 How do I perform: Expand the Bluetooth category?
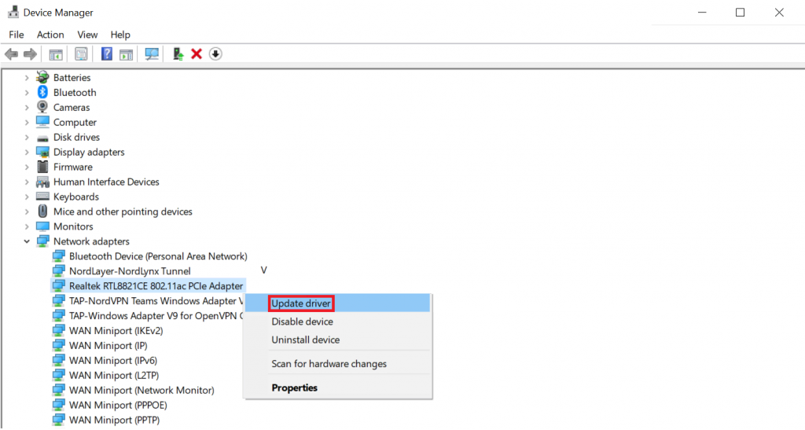[x=27, y=93]
